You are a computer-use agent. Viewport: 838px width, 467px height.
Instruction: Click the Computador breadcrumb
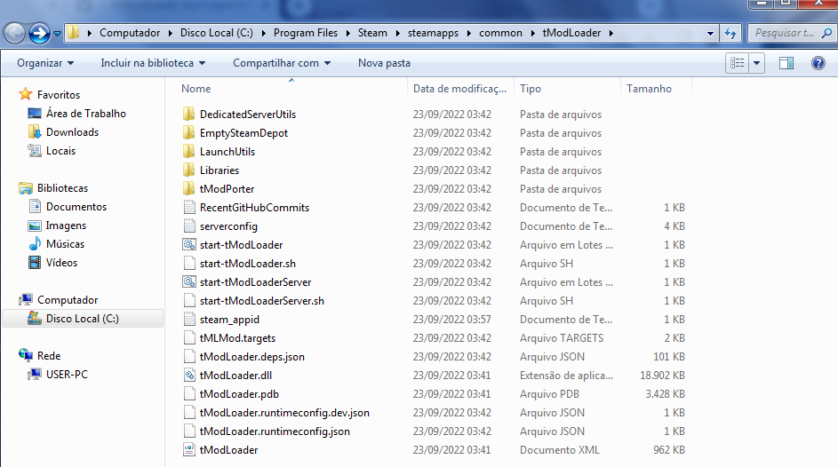130,33
